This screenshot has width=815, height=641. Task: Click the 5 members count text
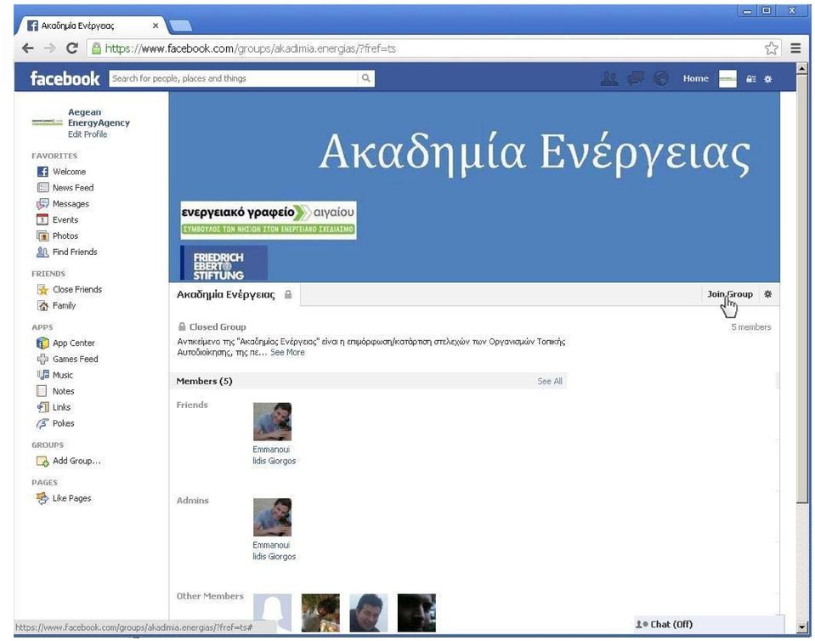tap(751, 327)
